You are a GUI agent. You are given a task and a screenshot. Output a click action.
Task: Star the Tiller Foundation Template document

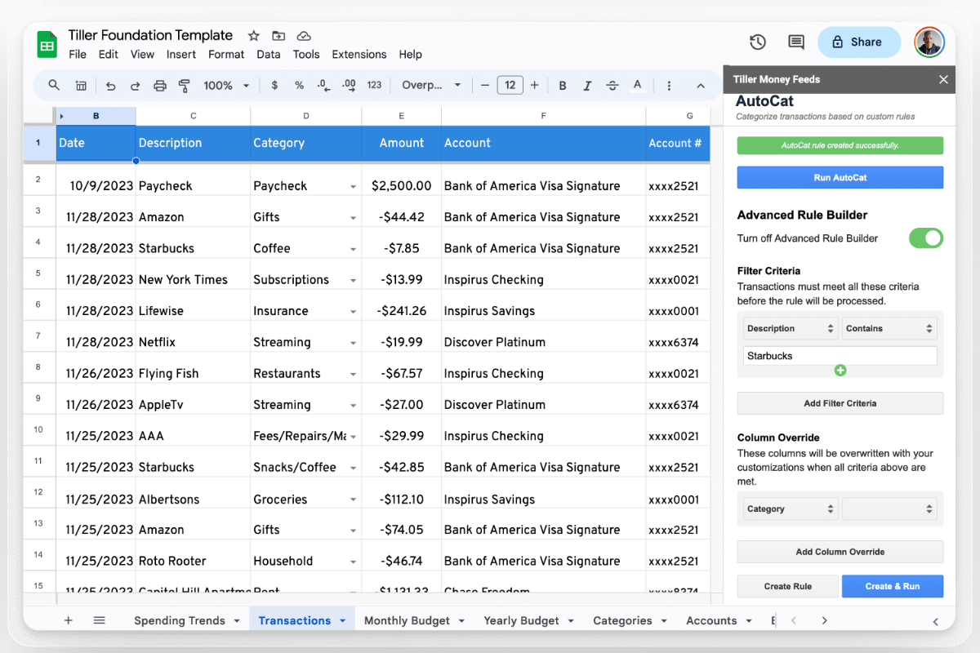click(254, 36)
